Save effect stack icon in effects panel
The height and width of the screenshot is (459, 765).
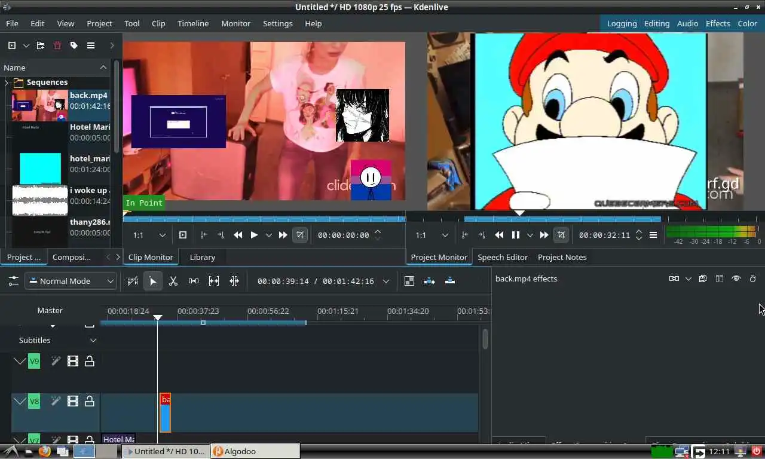tap(703, 279)
